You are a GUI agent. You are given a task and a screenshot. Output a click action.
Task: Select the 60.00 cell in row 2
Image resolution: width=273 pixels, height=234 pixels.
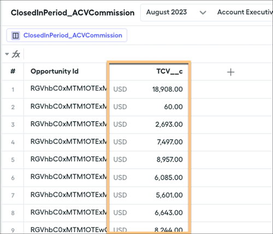pos(149,107)
